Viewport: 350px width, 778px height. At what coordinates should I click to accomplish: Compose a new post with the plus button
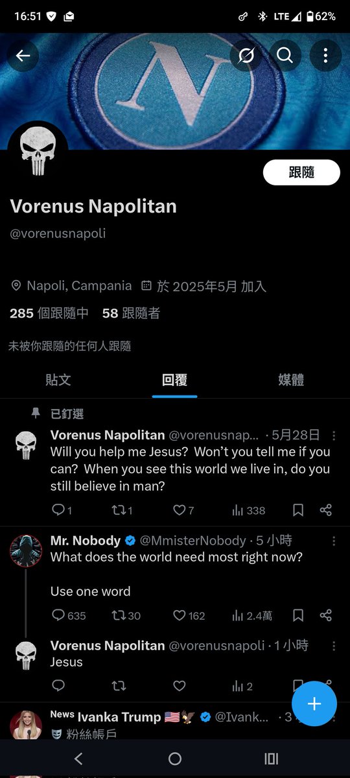[x=314, y=703]
